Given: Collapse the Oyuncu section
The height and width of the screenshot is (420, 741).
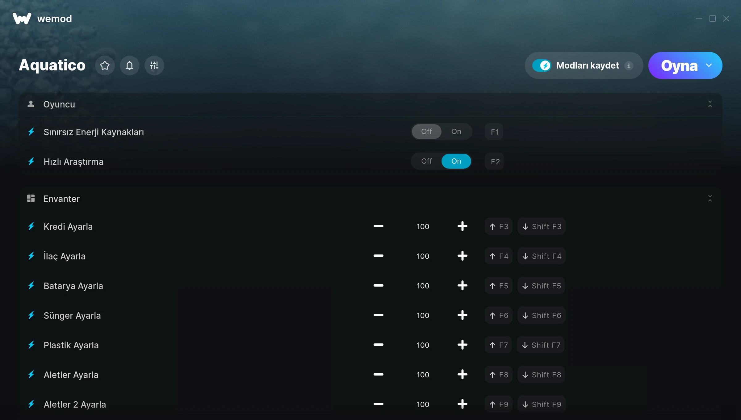Looking at the screenshot, I should pyautogui.click(x=710, y=104).
